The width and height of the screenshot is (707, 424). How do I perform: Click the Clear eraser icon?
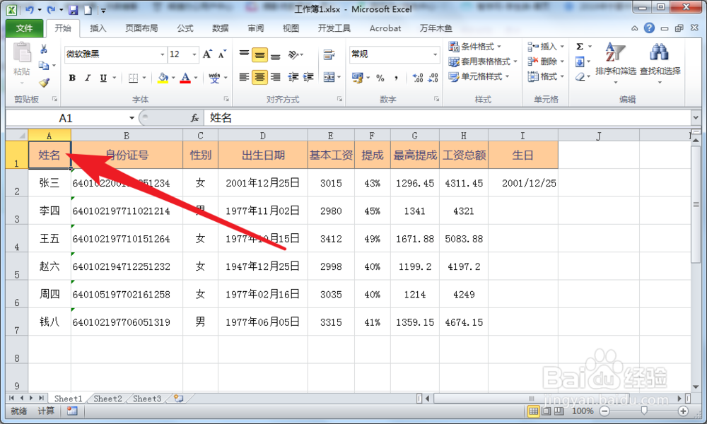tap(580, 77)
